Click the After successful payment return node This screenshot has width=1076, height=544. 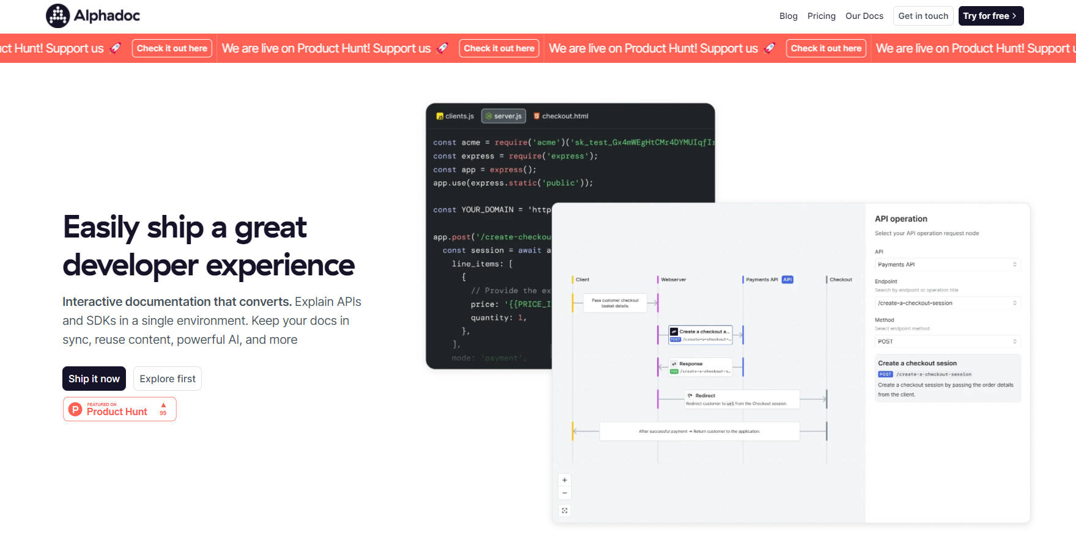(699, 431)
